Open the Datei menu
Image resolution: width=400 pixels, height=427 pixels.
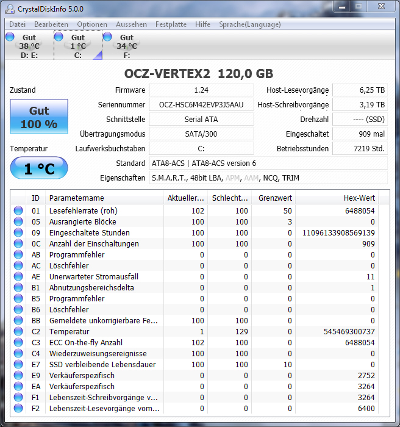[17, 24]
